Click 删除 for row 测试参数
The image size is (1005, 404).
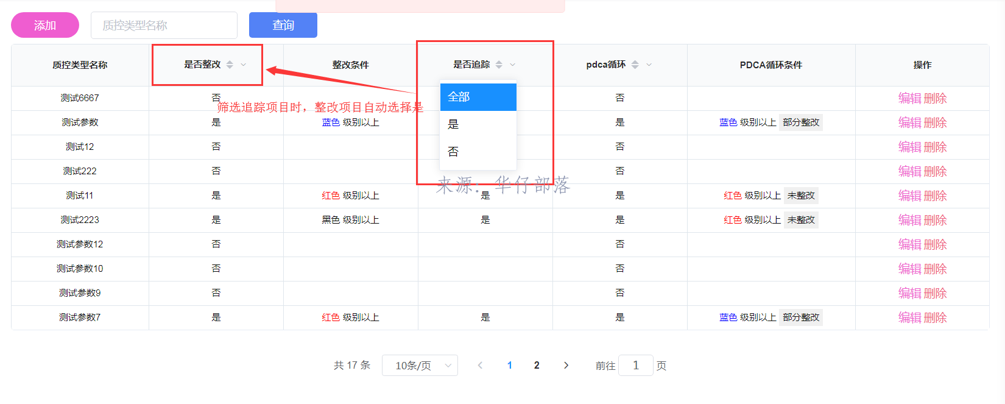coord(935,122)
